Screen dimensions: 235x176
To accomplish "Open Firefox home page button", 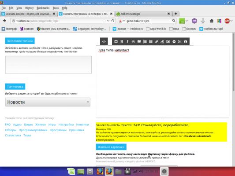I will [212, 21].
